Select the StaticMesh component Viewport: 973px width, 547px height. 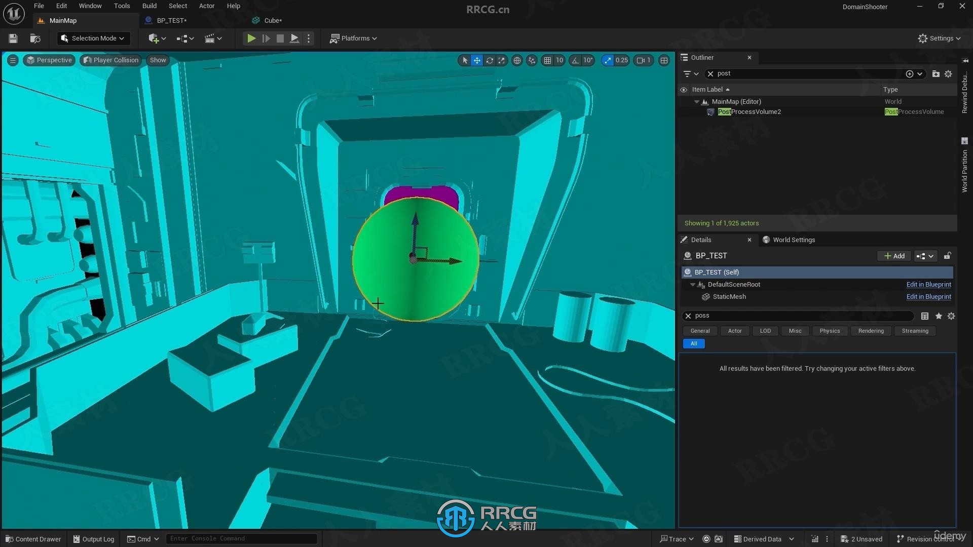click(x=729, y=297)
